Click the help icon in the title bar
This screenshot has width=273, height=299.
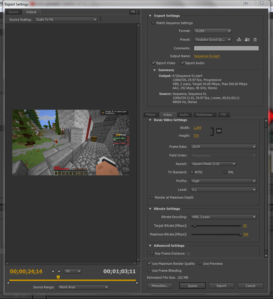point(245,3)
